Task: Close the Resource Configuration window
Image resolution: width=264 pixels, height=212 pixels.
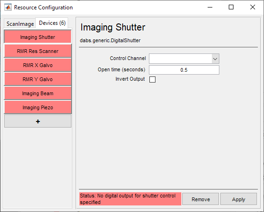Action: click(253, 7)
